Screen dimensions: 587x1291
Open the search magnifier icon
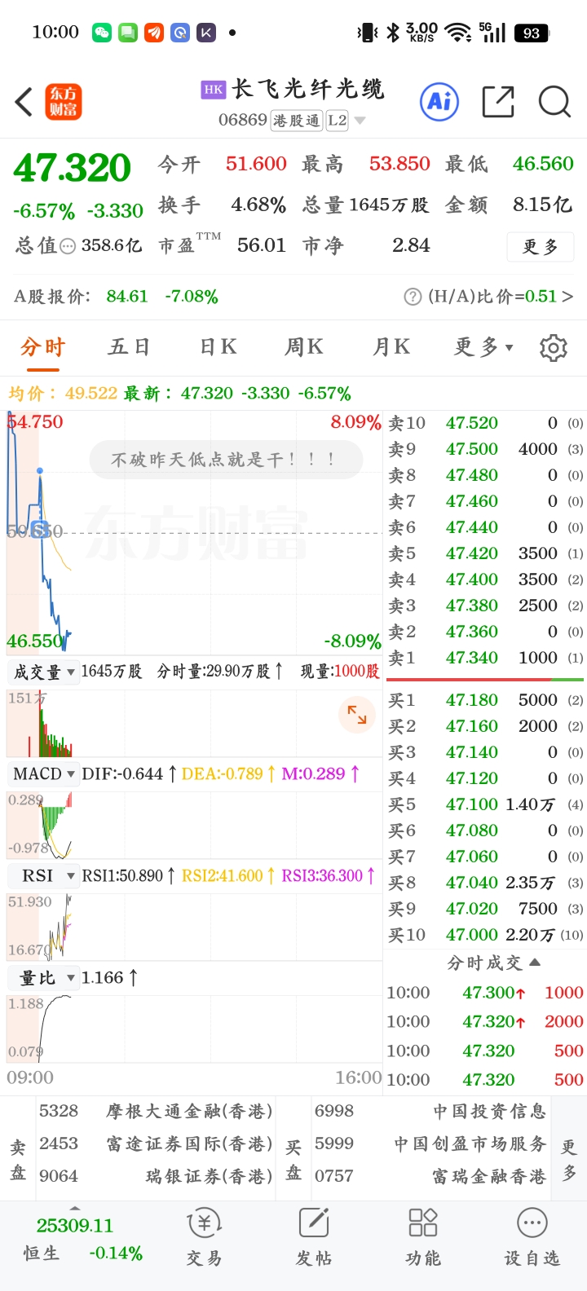(554, 102)
